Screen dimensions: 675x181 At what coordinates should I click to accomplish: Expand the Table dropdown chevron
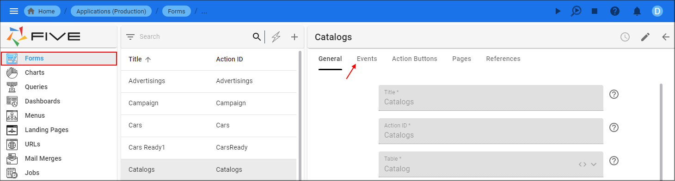(x=594, y=164)
